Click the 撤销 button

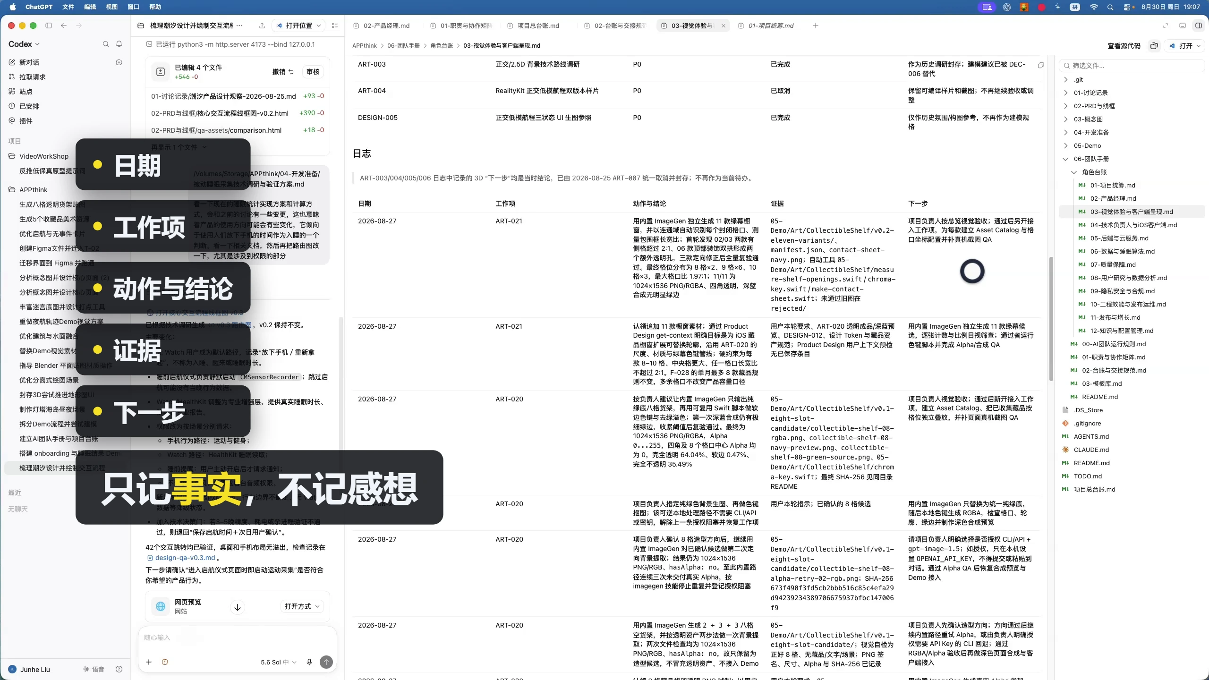tap(283, 72)
